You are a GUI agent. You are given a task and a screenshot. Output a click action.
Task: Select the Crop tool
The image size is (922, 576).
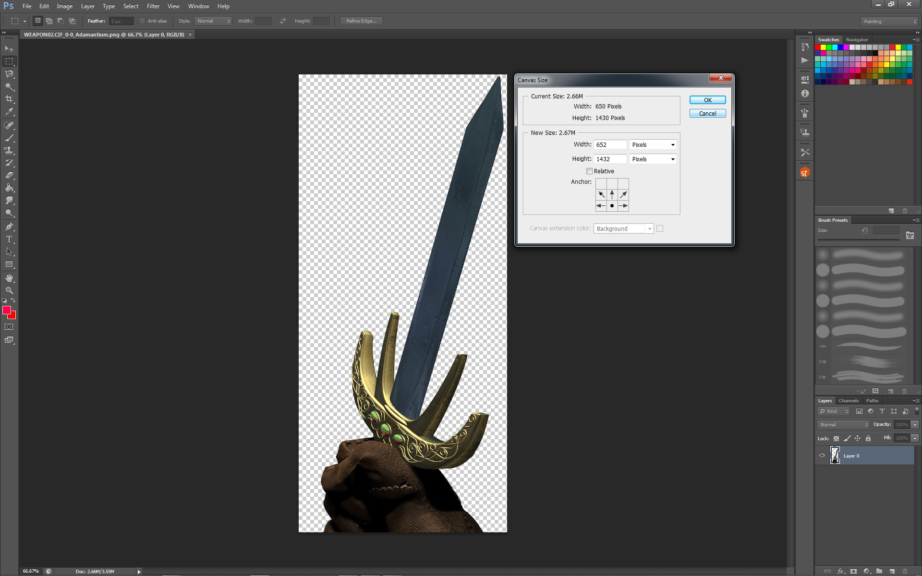[9, 99]
